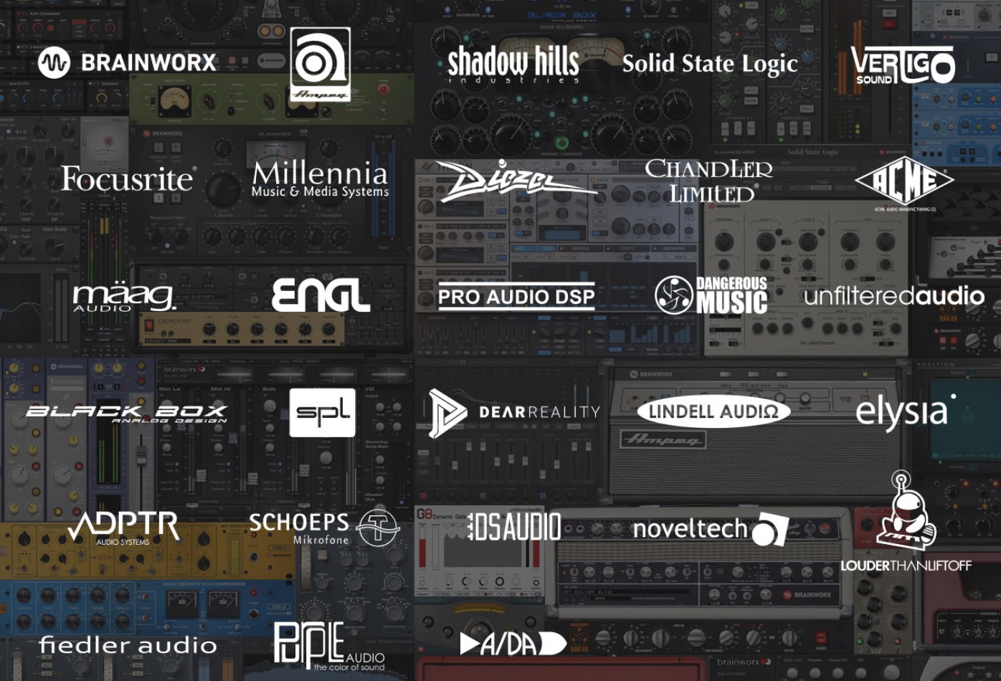
Task: Click the DS Audio logo
Action: tap(514, 527)
